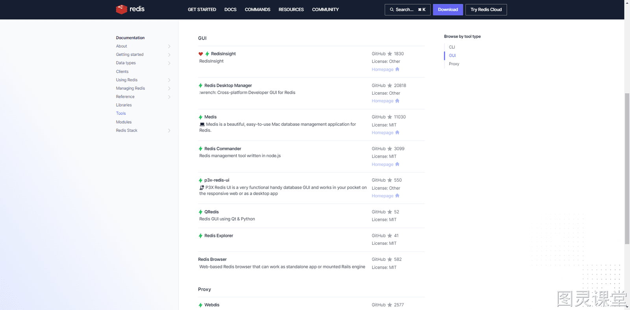Open the Modules documentation link
Screen dimensions: 630x310
coord(124,122)
